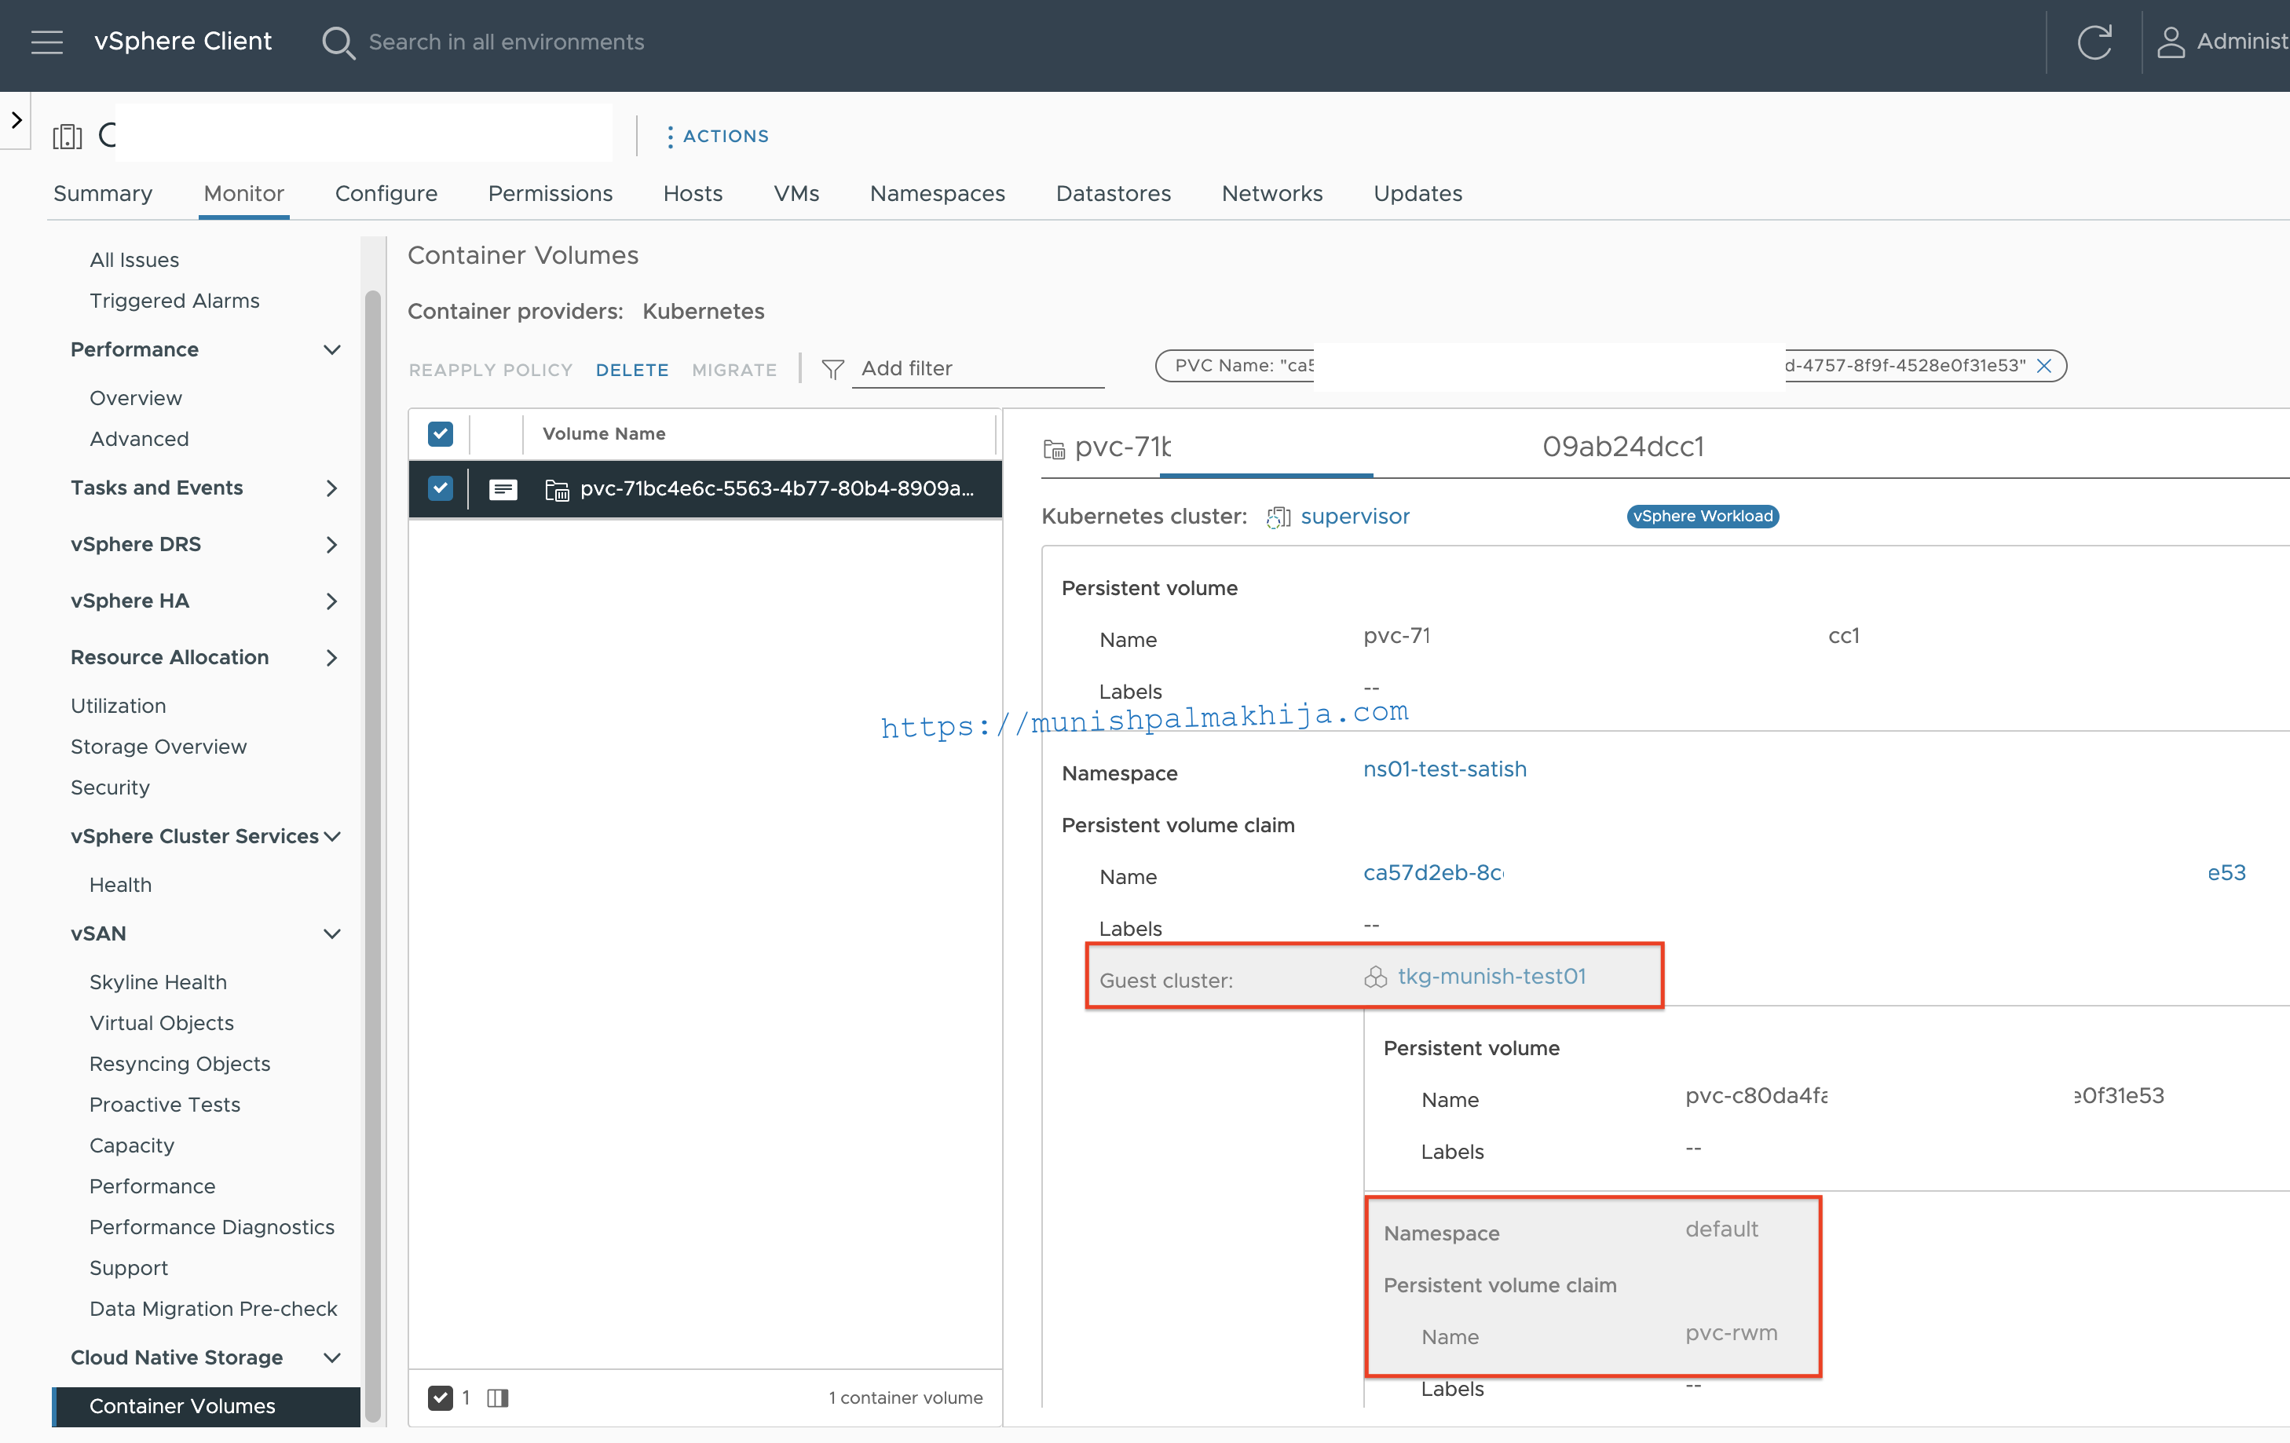2290x1443 pixels.
Task: Open the hamburger navigation menu
Action: point(46,42)
